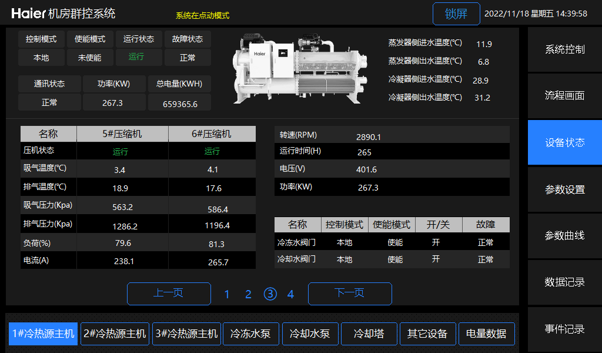This screenshot has width=602, height=353.
Task: Open the 冷冻水泵 tab
Action: click(250, 334)
